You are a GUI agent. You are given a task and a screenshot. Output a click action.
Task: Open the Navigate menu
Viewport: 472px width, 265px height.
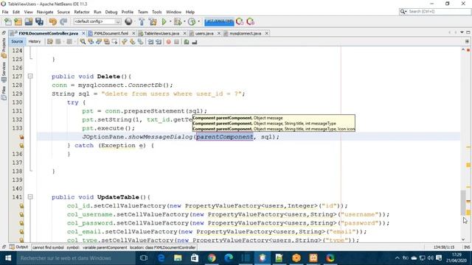(x=45, y=12)
